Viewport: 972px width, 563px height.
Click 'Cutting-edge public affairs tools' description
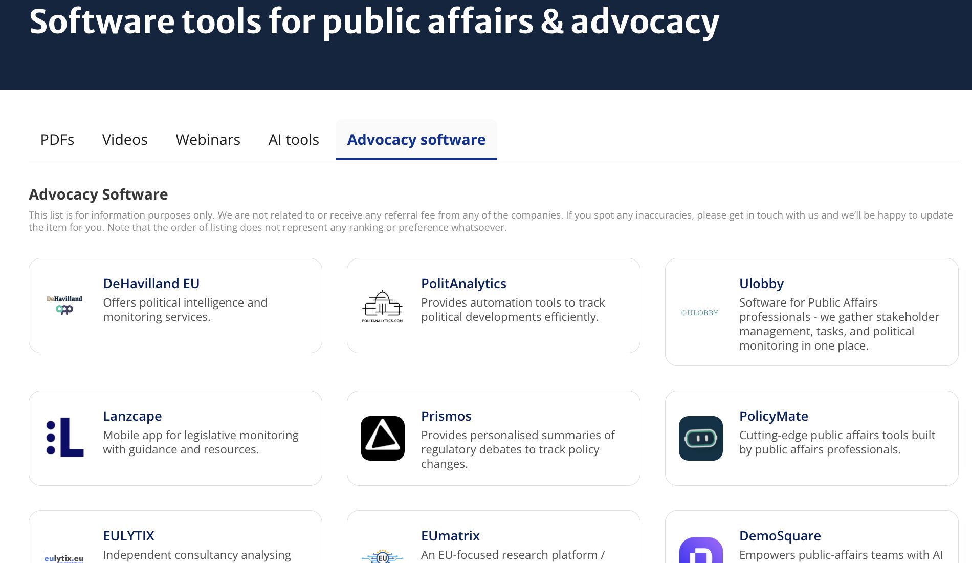[x=837, y=442]
